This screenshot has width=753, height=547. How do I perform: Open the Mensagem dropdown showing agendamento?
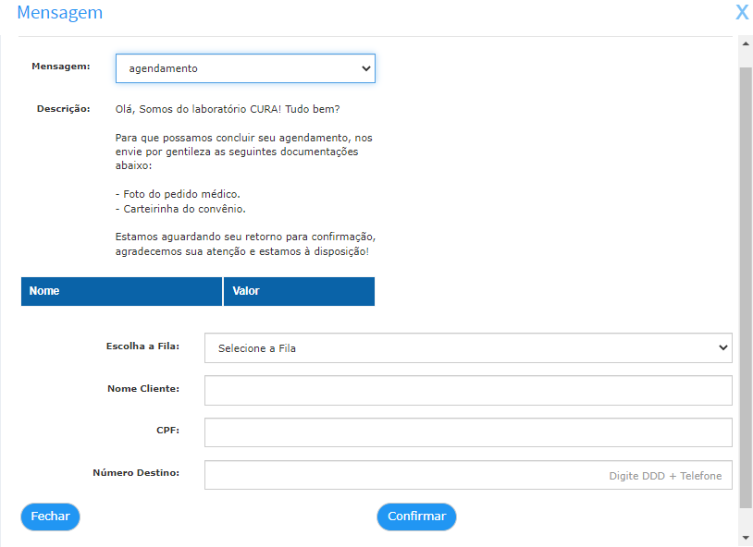tap(245, 68)
